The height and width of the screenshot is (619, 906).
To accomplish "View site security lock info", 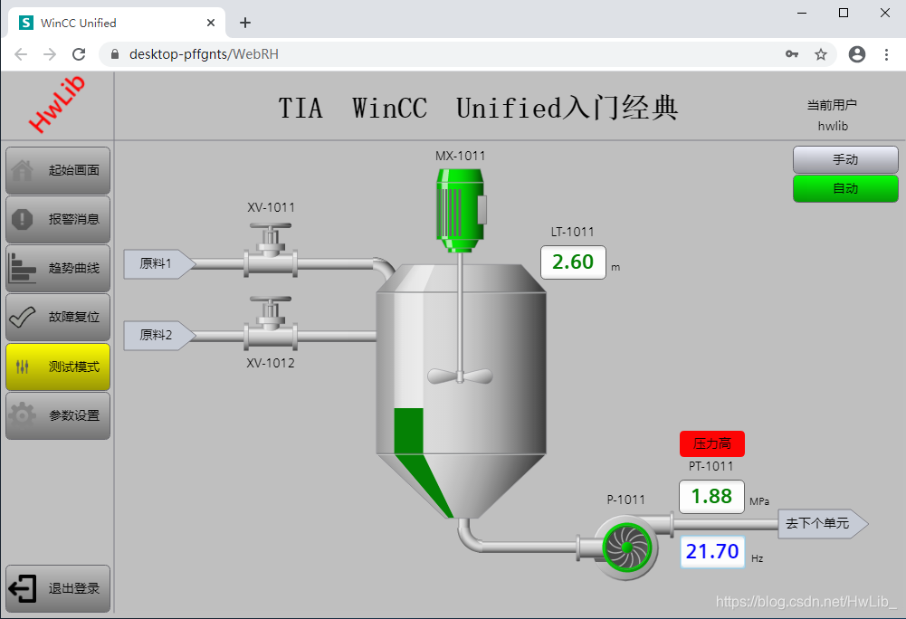I will point(115,54).
